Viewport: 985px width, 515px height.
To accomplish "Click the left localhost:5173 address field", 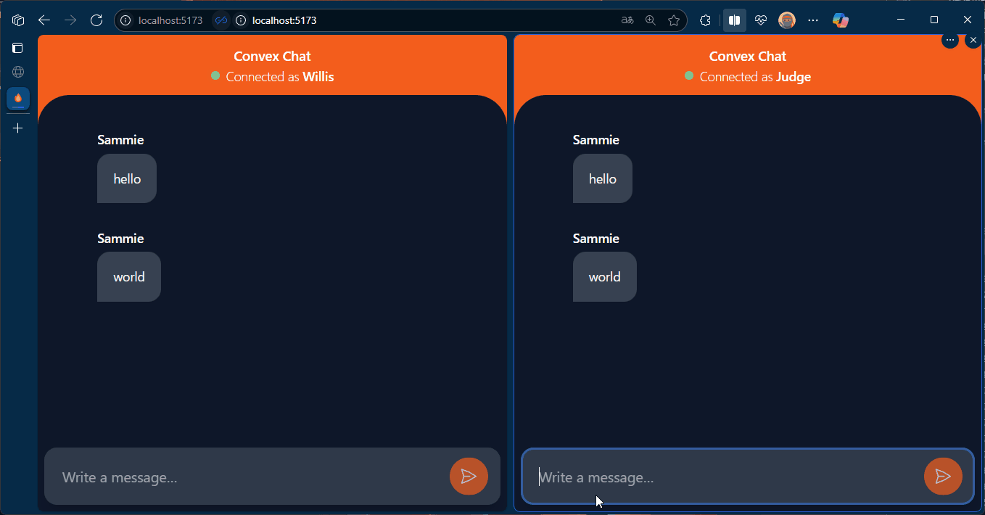I will [x=170, y=20].
